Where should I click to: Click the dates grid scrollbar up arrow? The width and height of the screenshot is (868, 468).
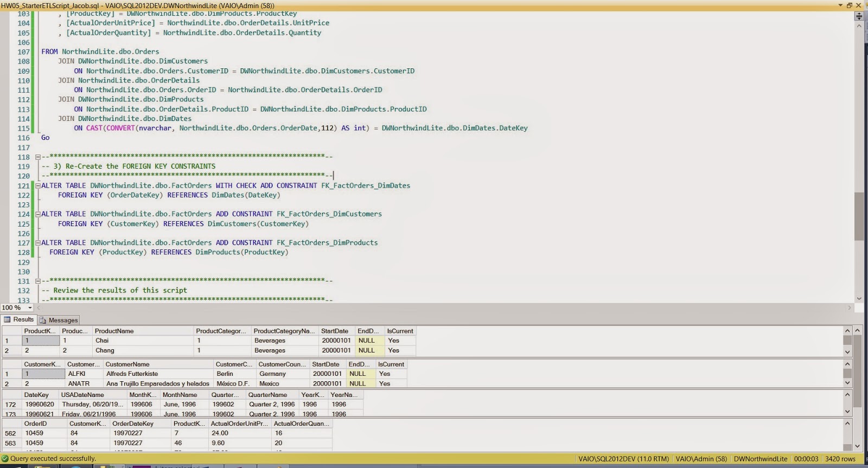[847, 395]
